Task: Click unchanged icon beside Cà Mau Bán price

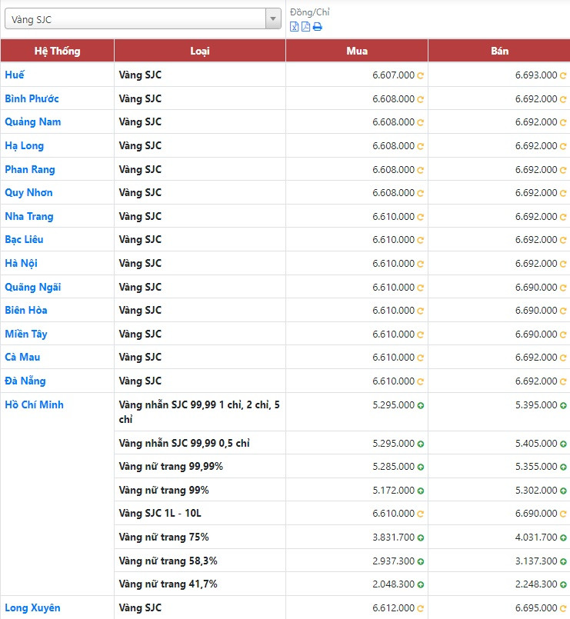Action: point(563,358)
